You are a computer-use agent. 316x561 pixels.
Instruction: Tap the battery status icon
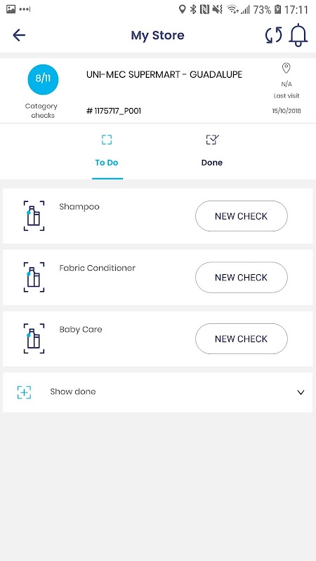[277, 10]
